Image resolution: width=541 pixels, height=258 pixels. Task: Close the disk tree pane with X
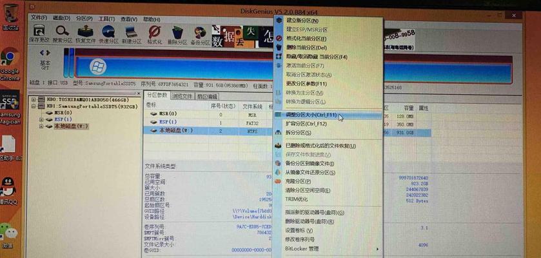139,94
